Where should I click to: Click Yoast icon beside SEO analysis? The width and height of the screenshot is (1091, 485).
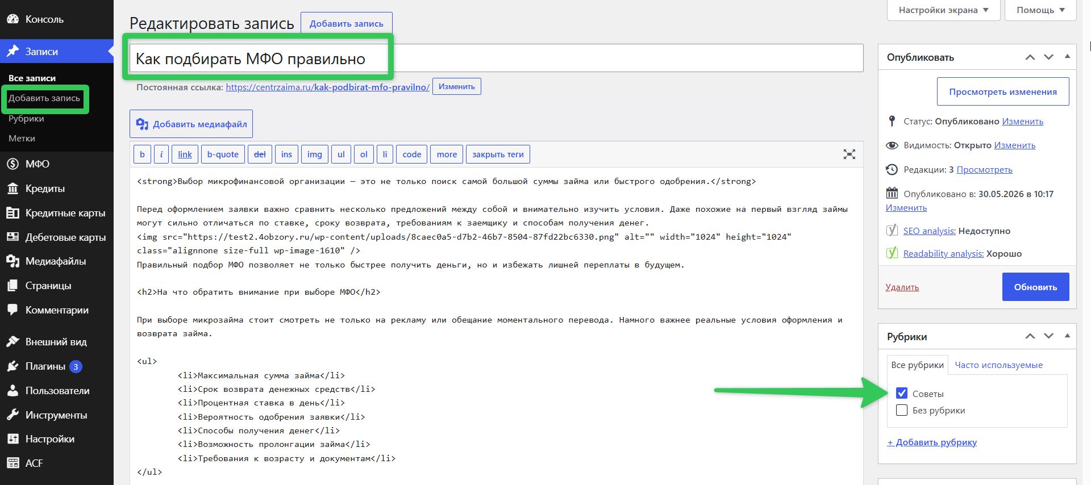(x=892, y=230)
